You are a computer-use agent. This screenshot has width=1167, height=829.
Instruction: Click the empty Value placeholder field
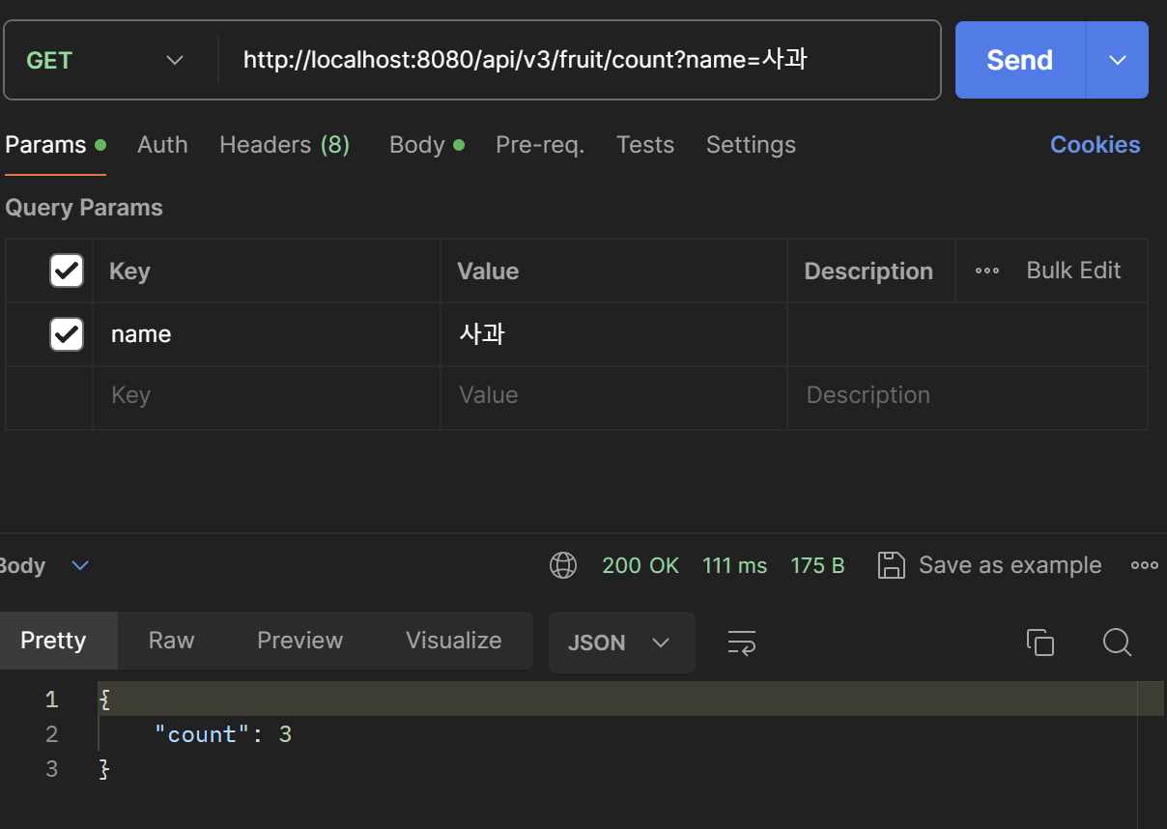pyautogui.click(x=613, y=396)
